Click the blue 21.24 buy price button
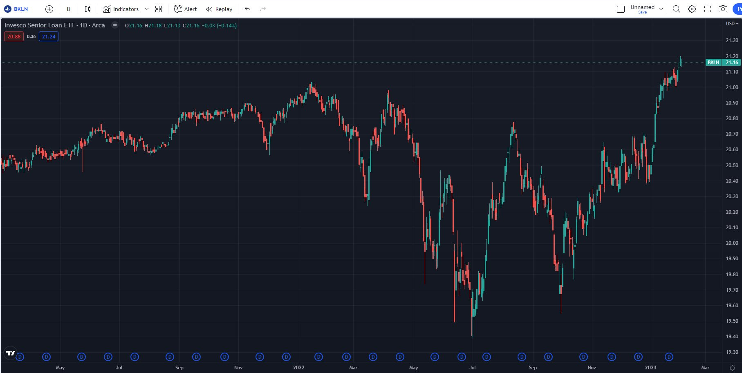 (x=49, y=36)
